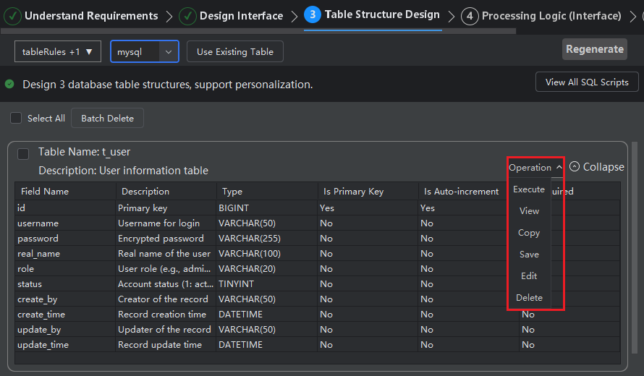Collapse the Operation dropdown menu

[535, 167]
